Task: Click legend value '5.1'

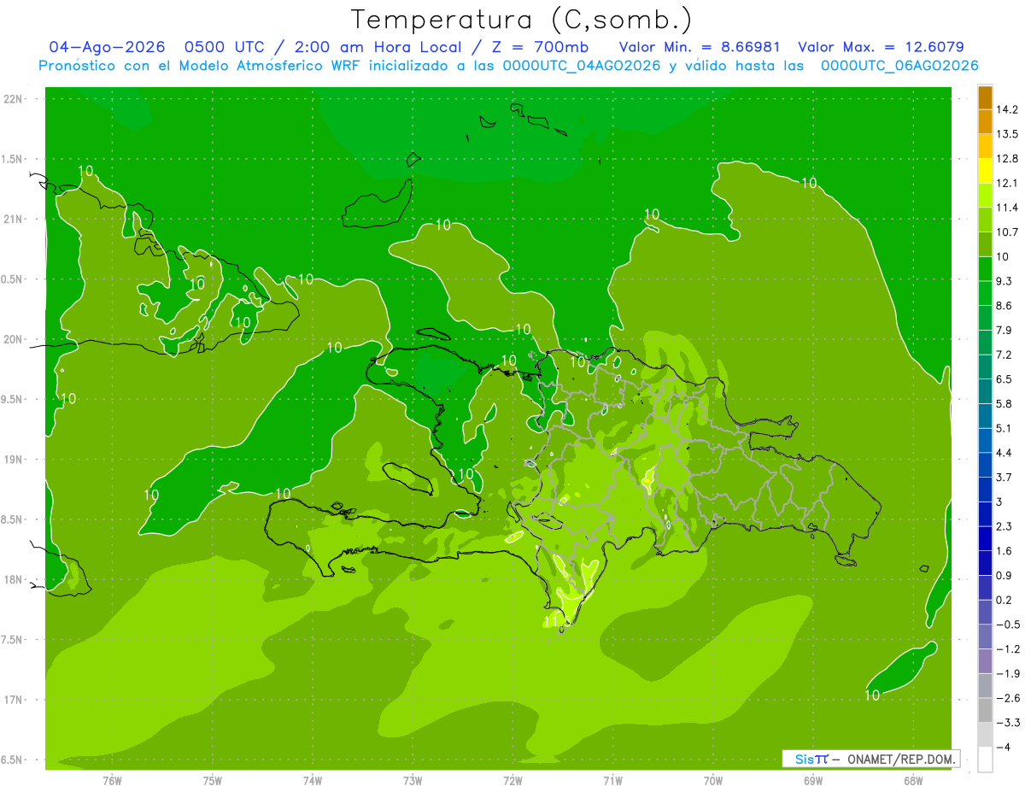Action: click(1005, 428)
